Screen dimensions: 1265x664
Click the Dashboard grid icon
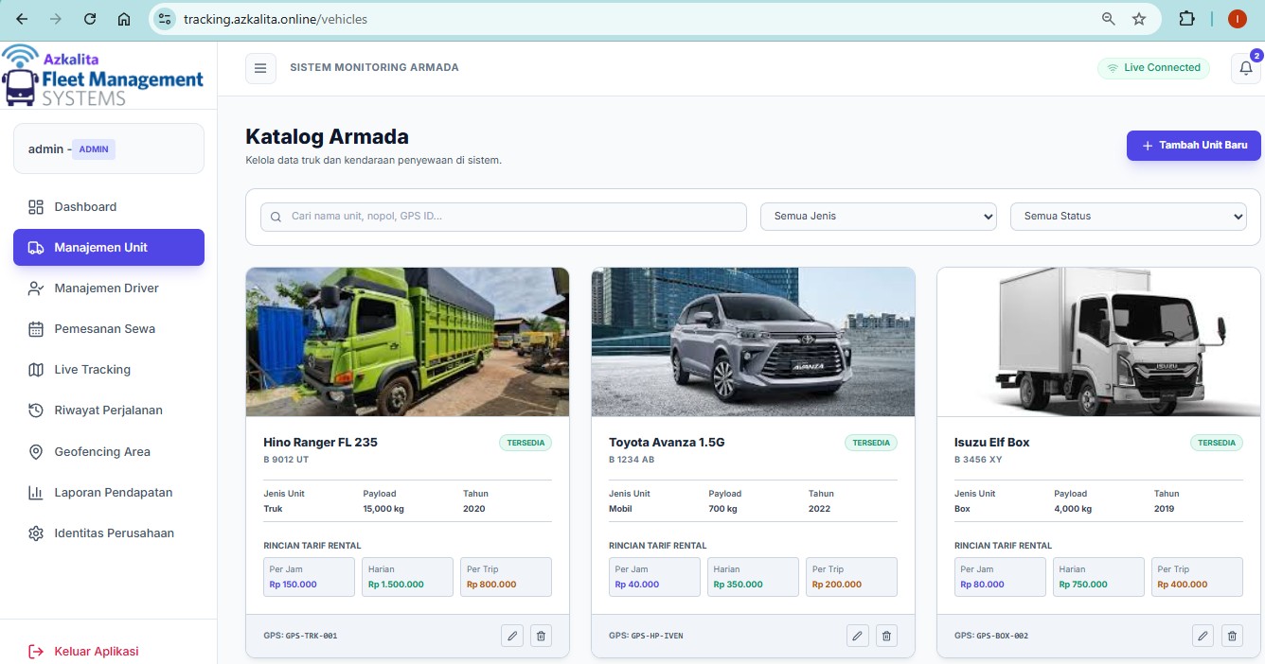pos(36,207)
